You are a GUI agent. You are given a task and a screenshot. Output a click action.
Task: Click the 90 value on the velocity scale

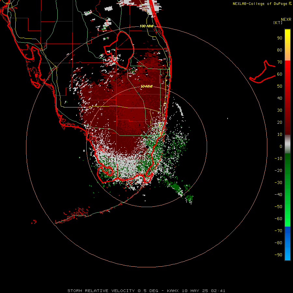(280, 38)
